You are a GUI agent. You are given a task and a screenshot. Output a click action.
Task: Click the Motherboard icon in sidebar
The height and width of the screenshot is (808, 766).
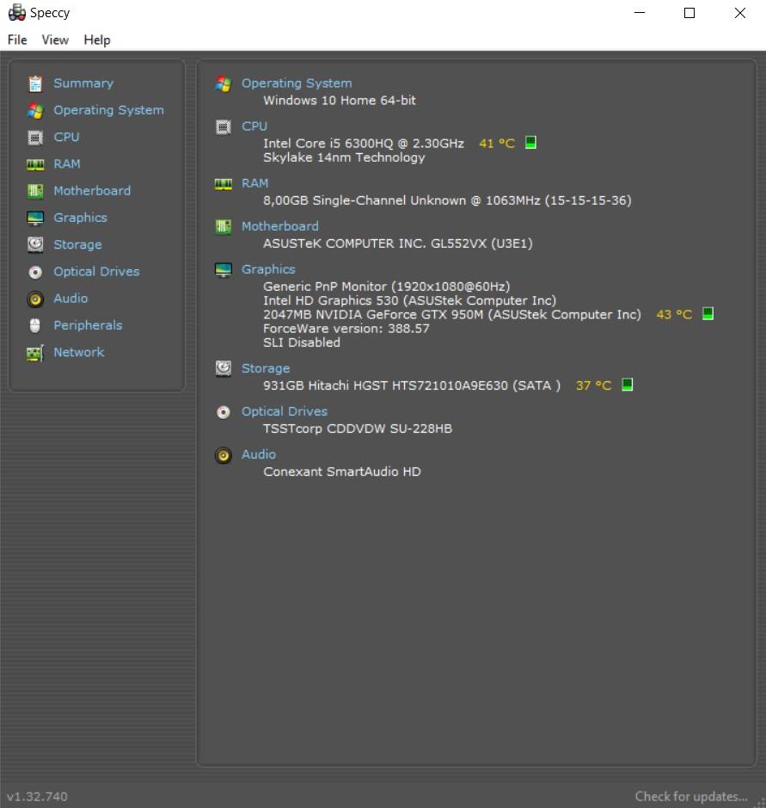click(x=35, y=191)
